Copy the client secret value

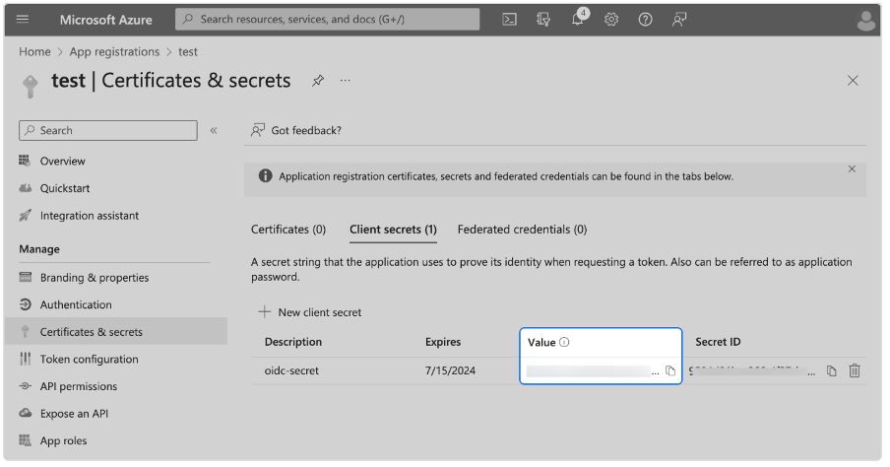(x=670, y=370)
